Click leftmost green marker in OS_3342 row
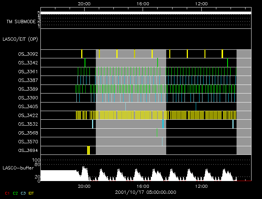 [x=85, y=62]
